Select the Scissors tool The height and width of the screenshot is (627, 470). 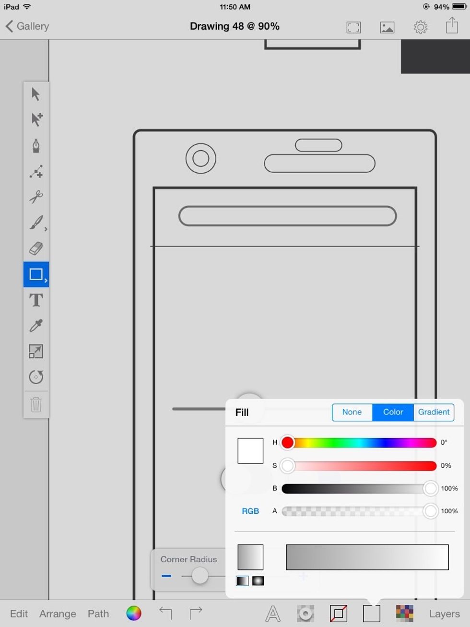click(x=36, y=197)
